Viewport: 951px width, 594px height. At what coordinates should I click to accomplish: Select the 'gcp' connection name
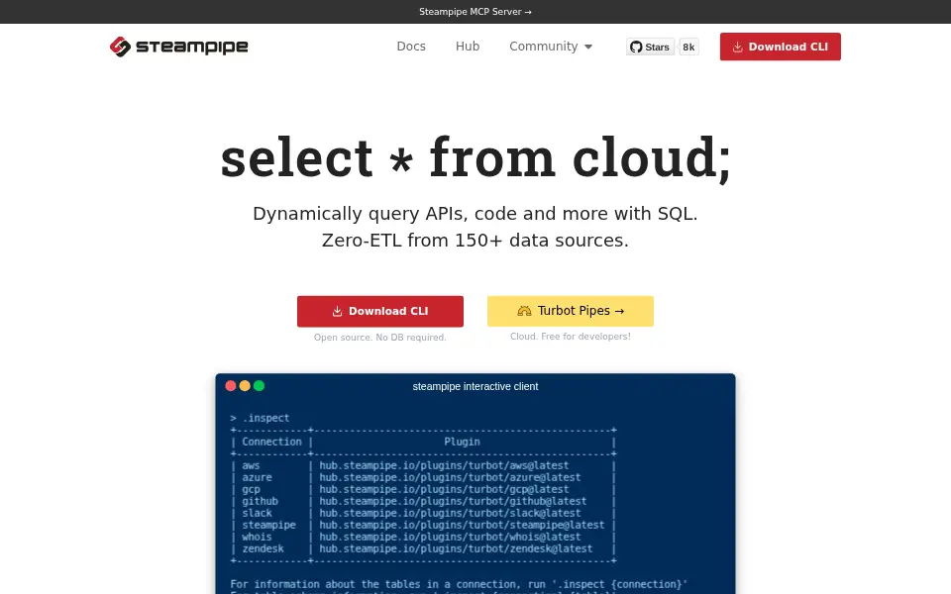click(x=251, y=490)
